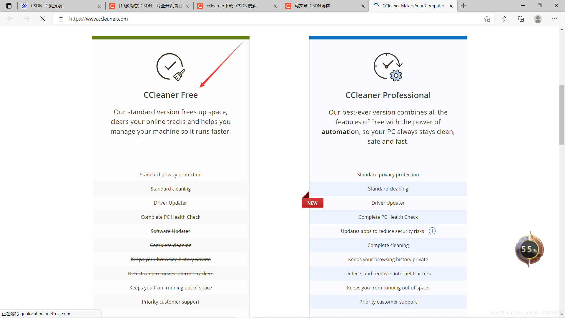Open the browser profile menu
Image resolution: width=565 pixels, height=318 pixels.
pos(538,19)
